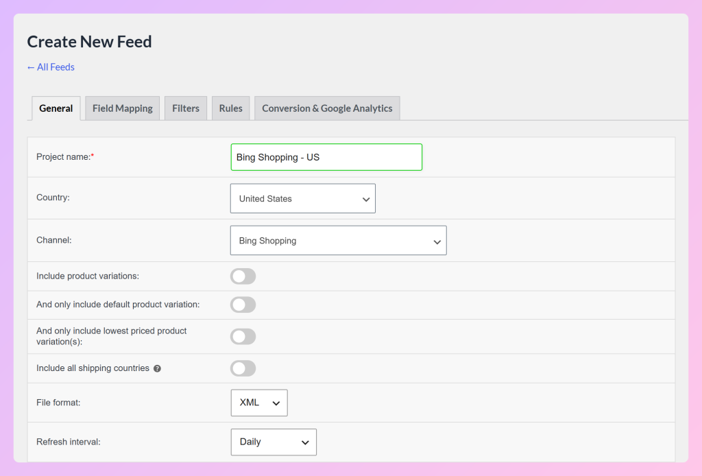The image size is (702, 476).
Task: Enable only include default product variation
Action: pyautogui.click(x=243, y=305)
